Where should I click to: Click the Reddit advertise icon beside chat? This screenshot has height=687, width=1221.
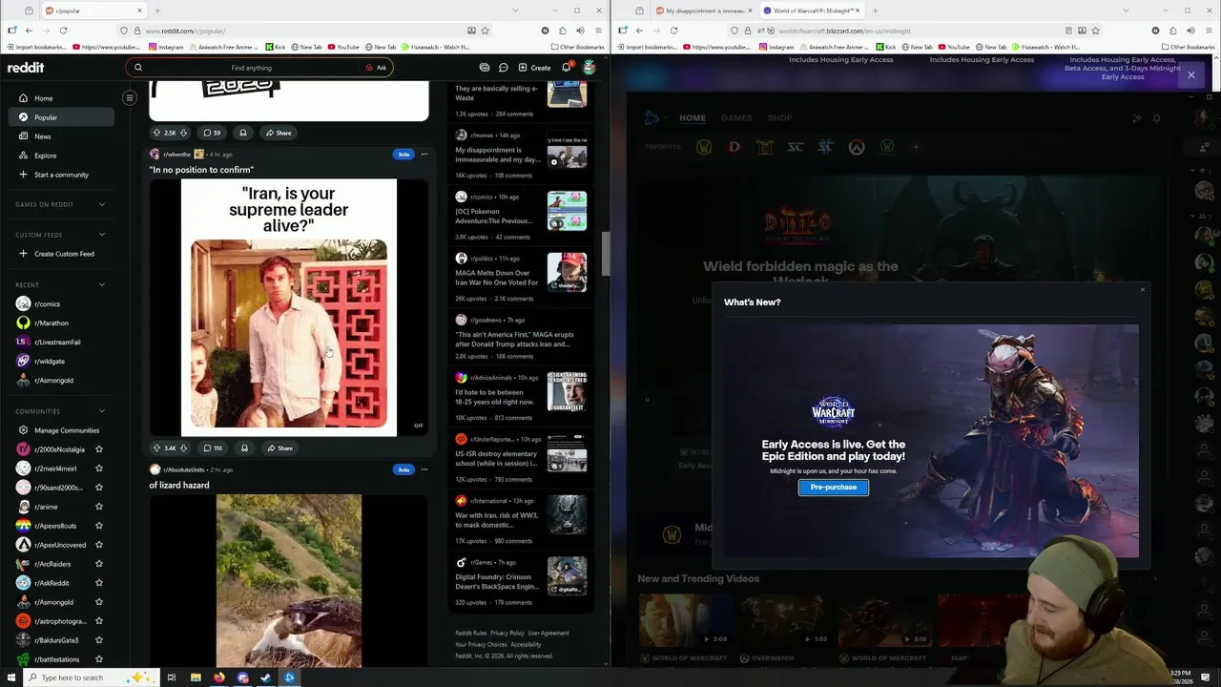(485, 68)
